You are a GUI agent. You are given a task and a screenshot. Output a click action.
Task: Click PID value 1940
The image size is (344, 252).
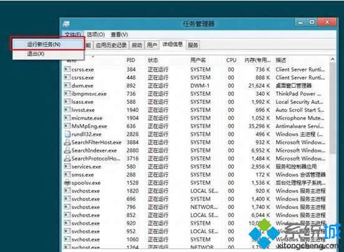[x=133, y=110]
